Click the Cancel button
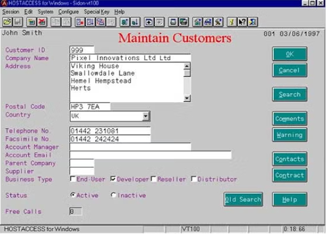 (x=290, y=70)
